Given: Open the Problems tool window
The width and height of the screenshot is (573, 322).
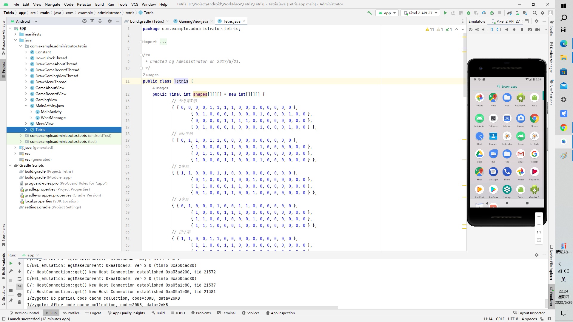Looking at the screenshot, I should coord(201,313).
